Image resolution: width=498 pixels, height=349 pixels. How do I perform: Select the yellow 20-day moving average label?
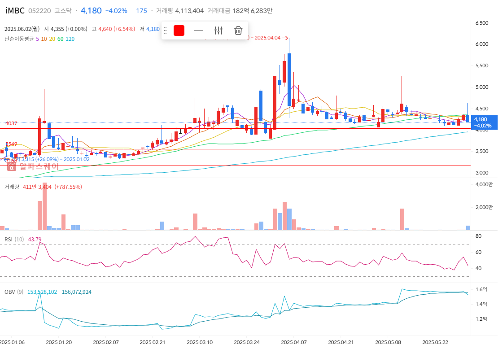click(52, 39)
